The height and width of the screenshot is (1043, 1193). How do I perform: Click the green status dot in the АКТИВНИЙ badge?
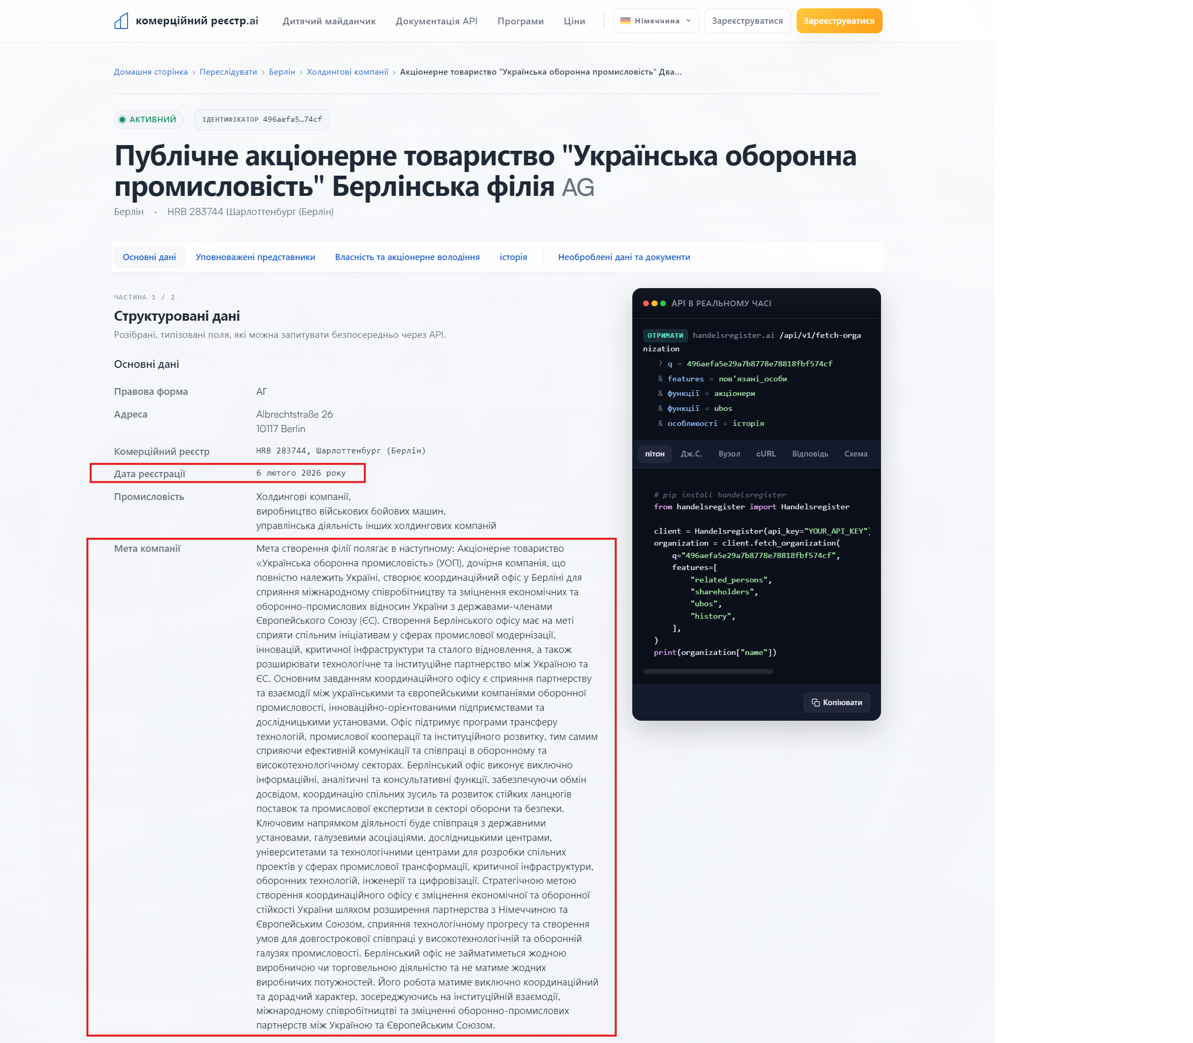122,119
